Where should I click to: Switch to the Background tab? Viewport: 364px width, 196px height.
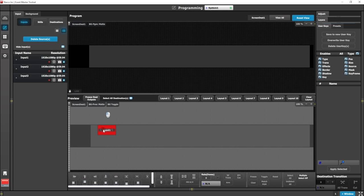point(31,14)
